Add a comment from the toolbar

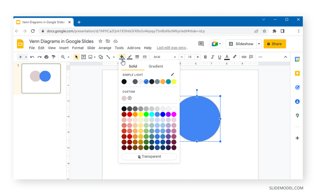(251, 57)
